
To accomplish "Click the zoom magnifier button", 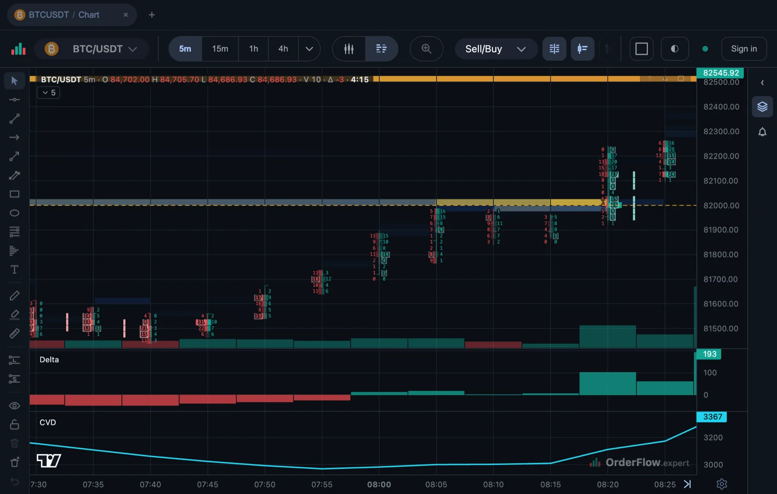I will (x=426, y=49).
